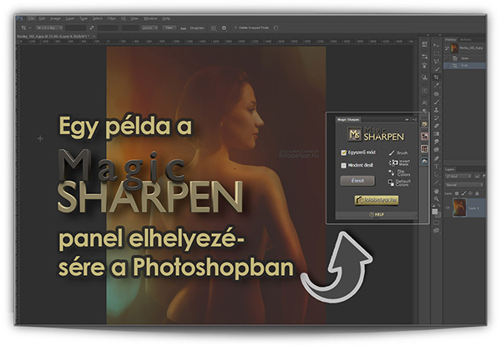
Task: Open Magic Sharpen panel flyout menu
Action: [x=414, y=119]
